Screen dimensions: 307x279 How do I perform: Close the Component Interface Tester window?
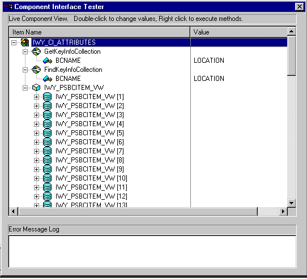pos(300,7)
